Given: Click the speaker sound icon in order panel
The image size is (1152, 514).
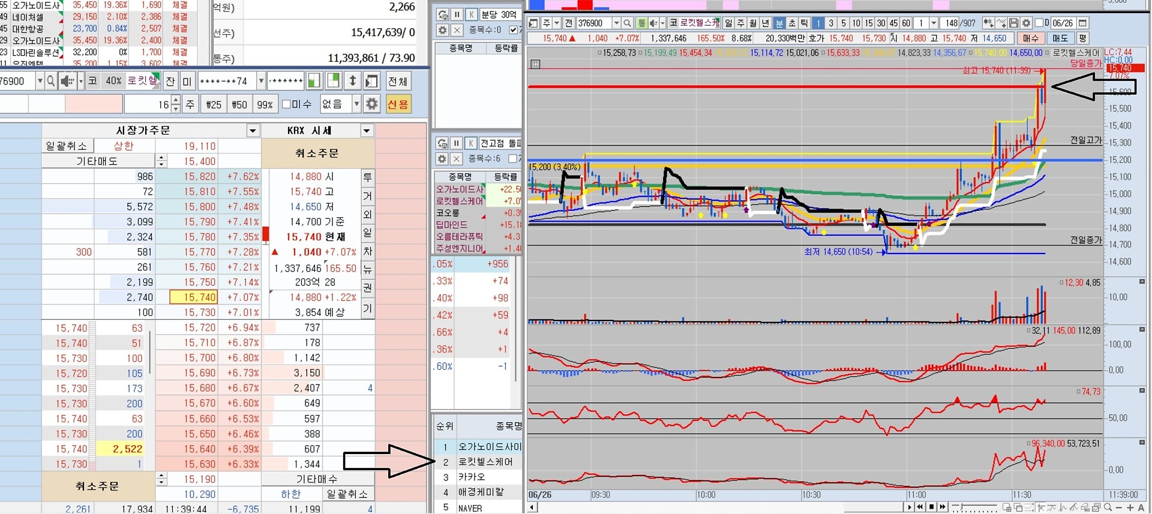Looking at the screenshot, I should point(67,81).
